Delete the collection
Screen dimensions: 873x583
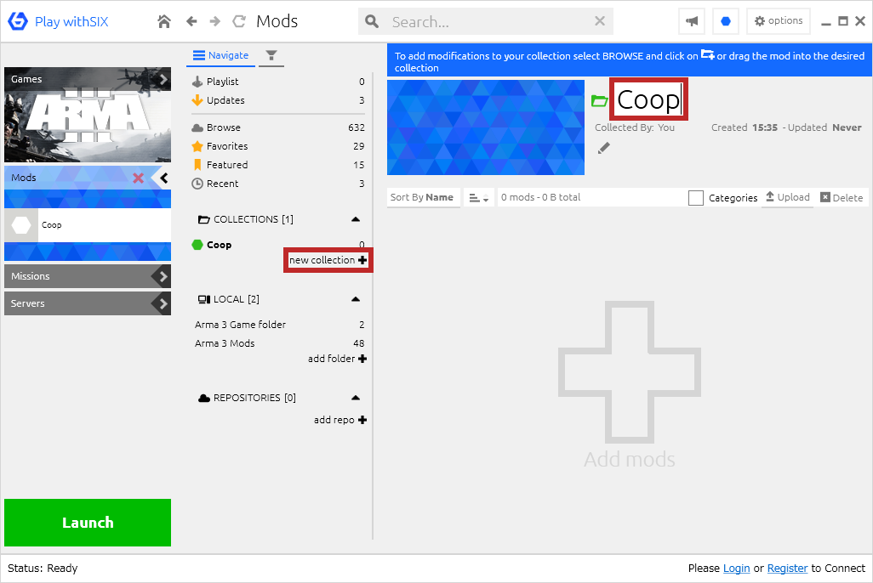pyautogui.click(x=842, y=197)
